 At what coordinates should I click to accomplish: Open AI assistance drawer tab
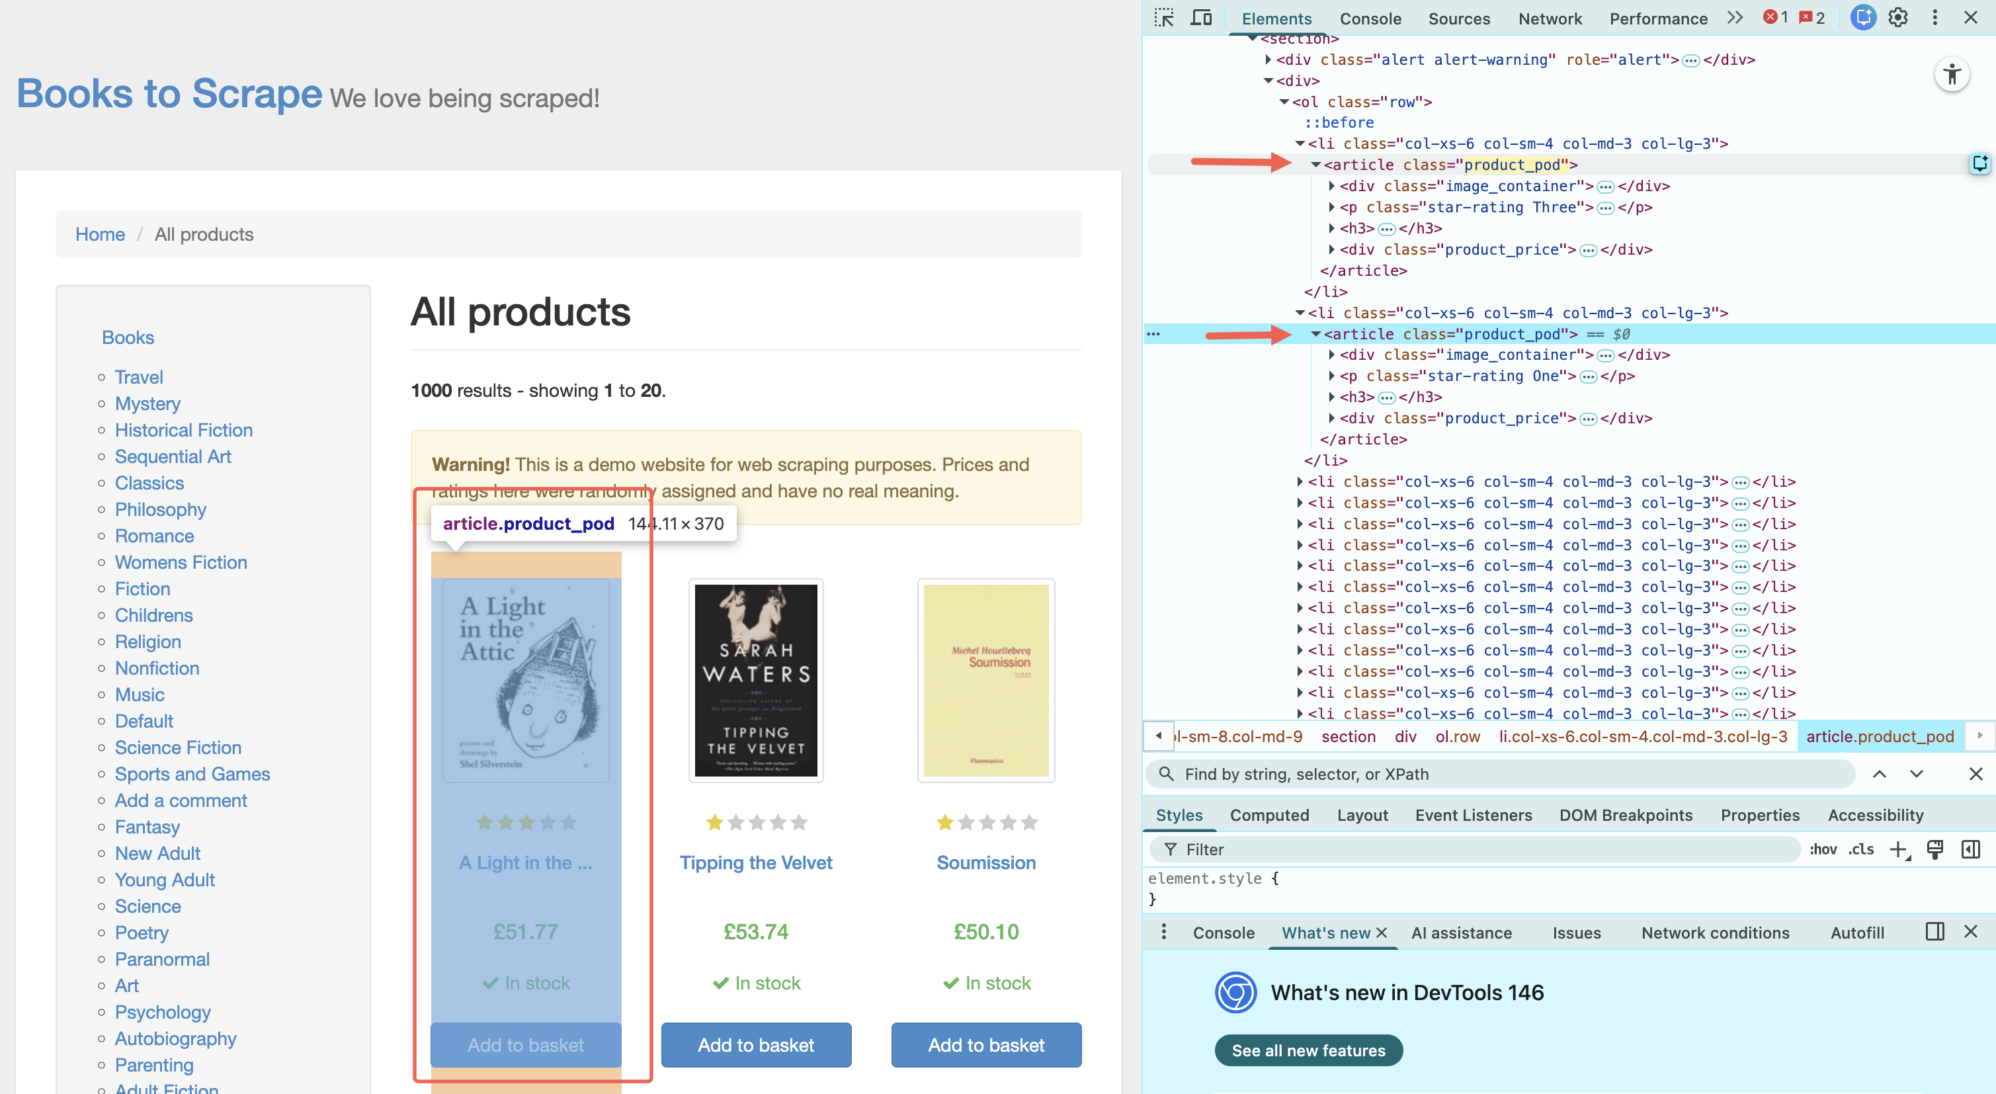coord(1462,933)
